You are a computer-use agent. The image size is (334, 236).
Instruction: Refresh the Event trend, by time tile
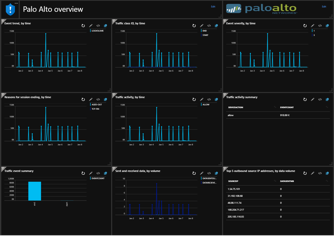[83, 26]
